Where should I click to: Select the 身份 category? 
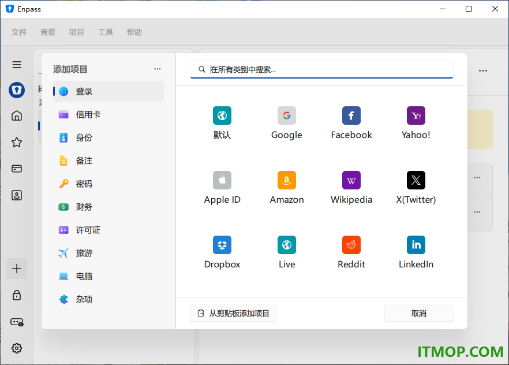[x=108, y=137]
